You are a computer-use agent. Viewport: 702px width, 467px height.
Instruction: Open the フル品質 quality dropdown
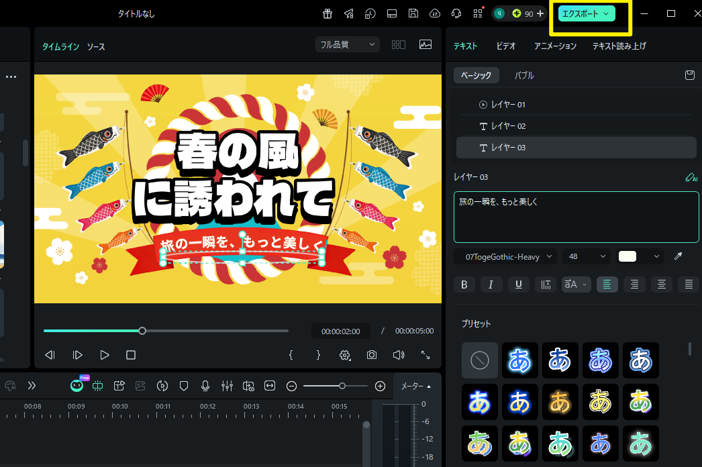(x=347, y=44)
